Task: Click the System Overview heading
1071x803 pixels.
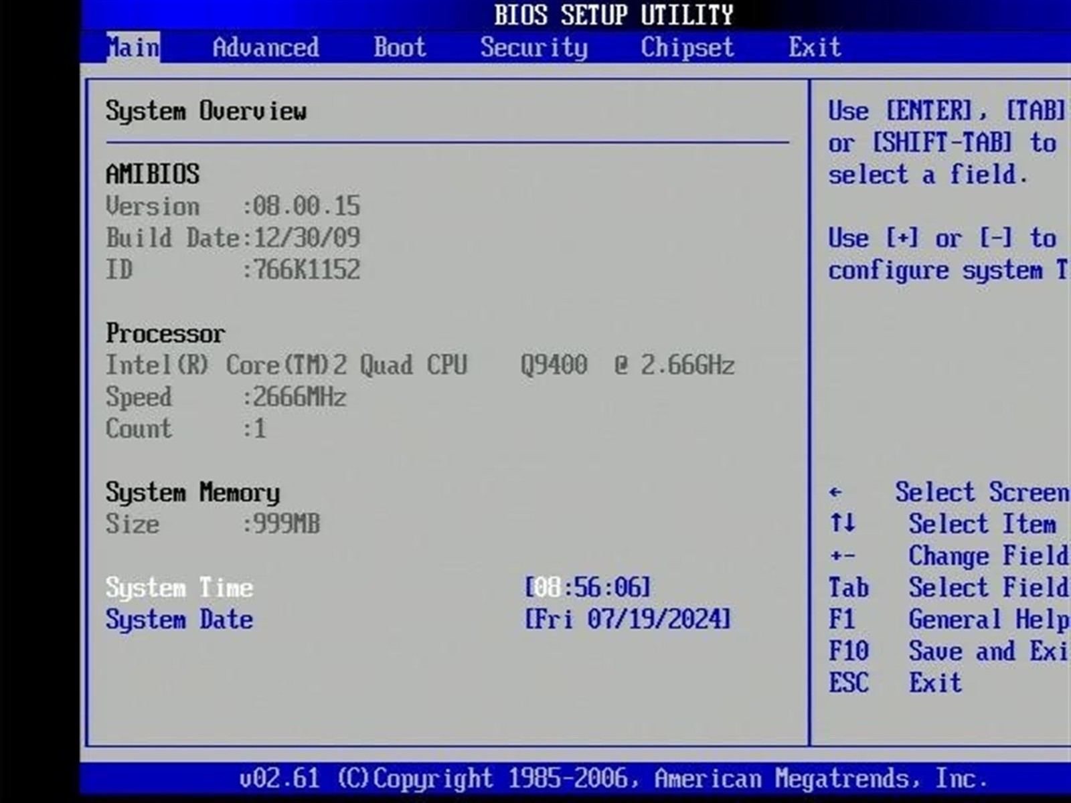Action: pyautogui.click(x=206, y=111)
